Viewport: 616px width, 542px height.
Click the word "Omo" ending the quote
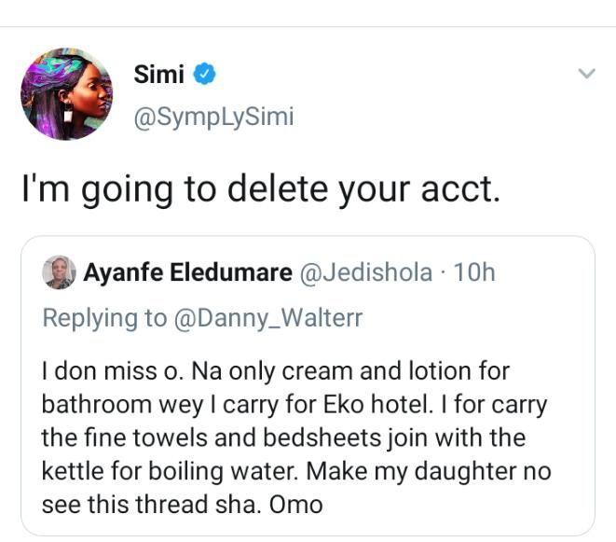(296, 505)
